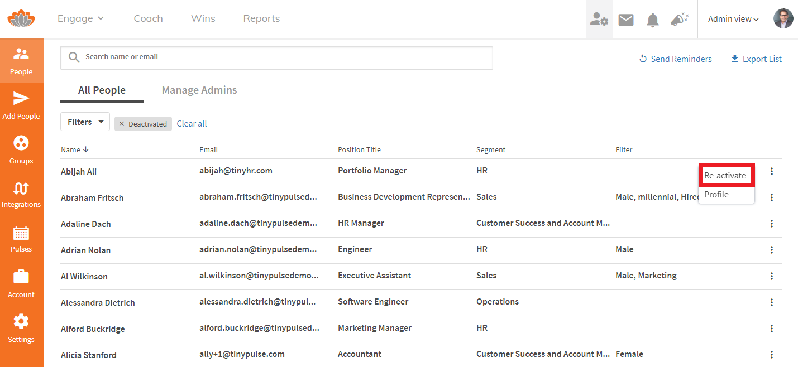Click the name Abraham Fritsch

[92, 198]
